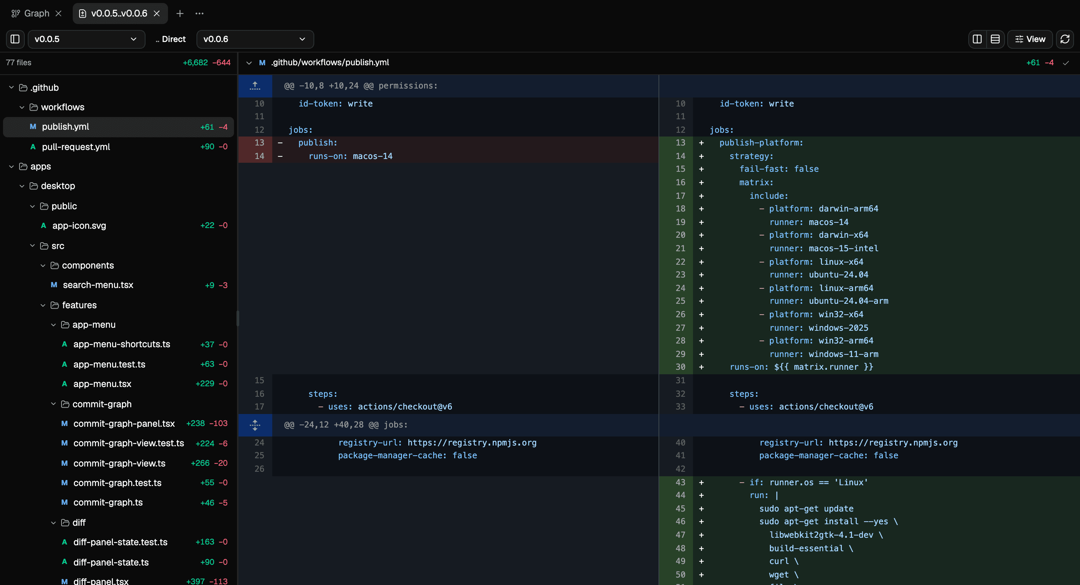The height and width of the screenshot is (585, 1080).
Task: Select publish.yml in file tree
Action: pyautogui.click(x=118, y=127)
